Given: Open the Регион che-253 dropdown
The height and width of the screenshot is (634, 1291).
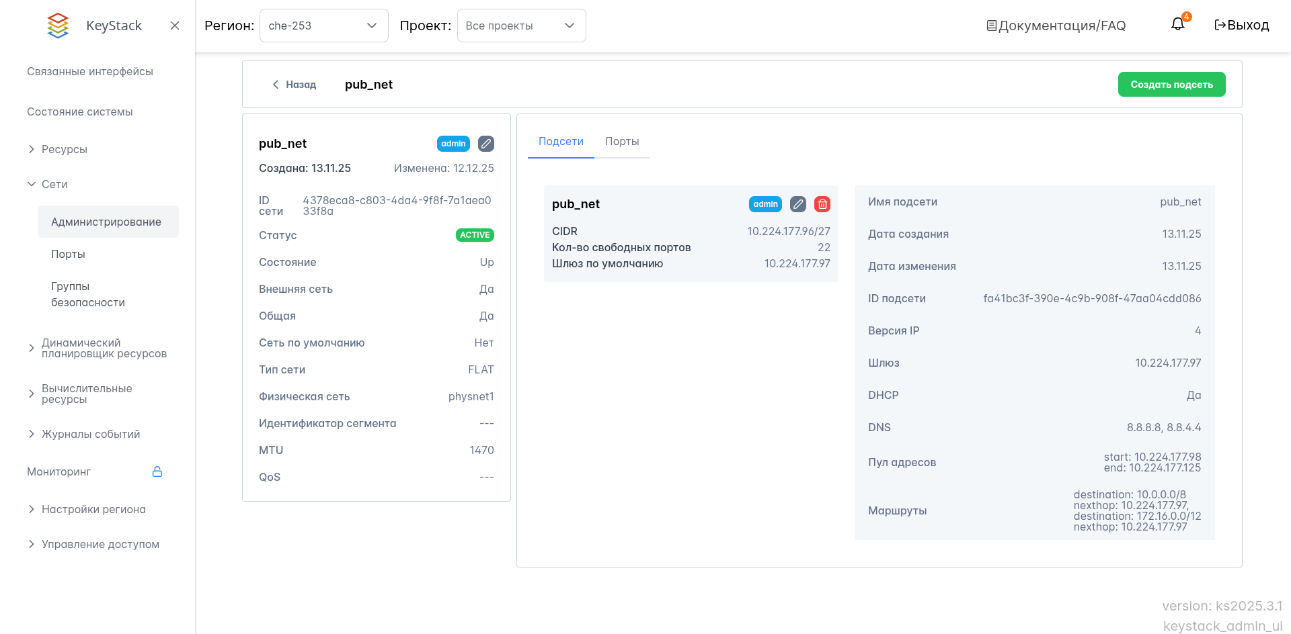Looking at the screenshot, I should point(323,26).
